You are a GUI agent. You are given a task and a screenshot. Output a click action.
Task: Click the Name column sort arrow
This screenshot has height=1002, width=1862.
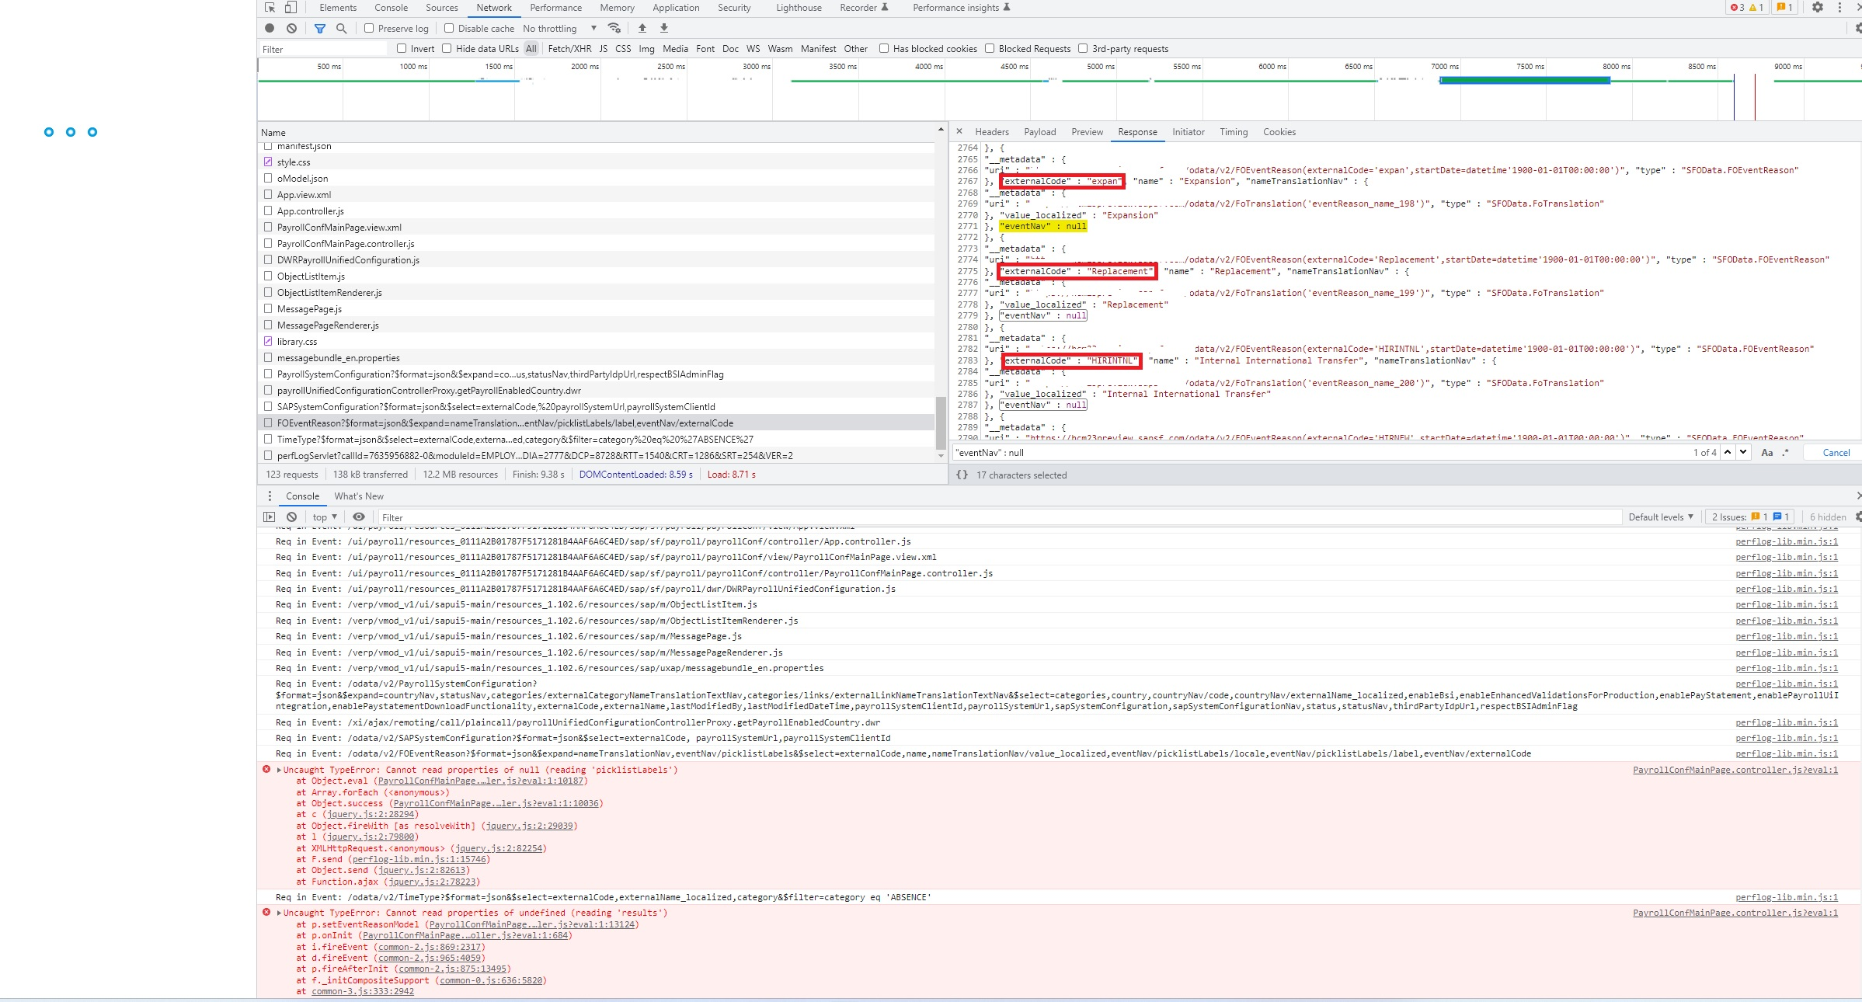click(x=941, y=129)
